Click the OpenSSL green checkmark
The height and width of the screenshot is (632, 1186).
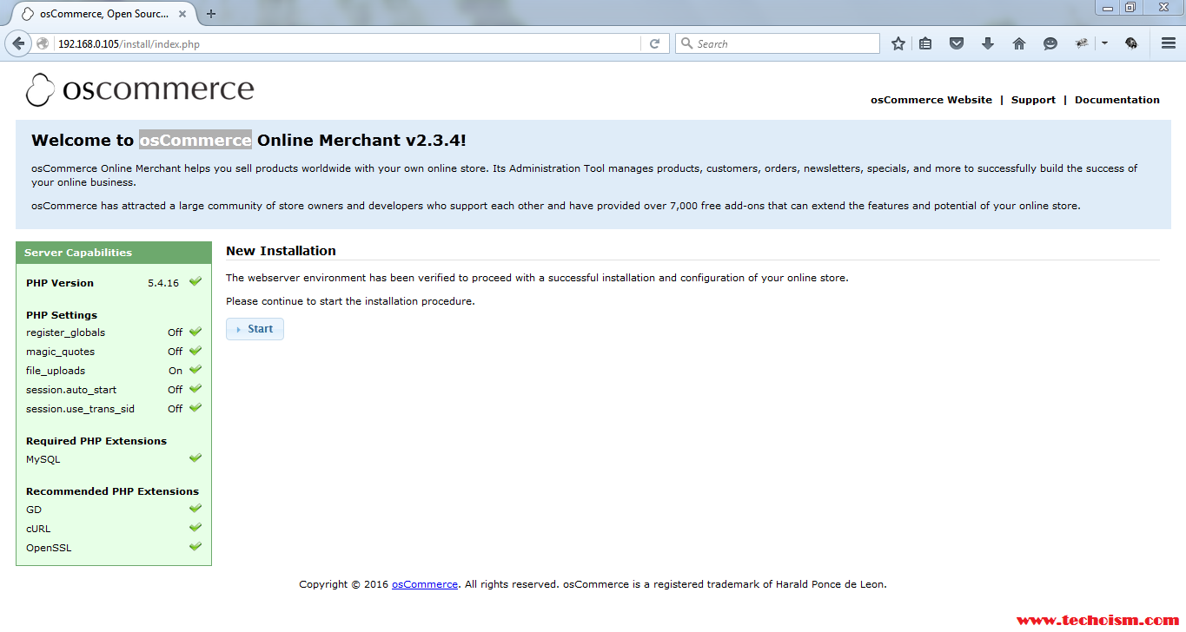tap(195, 547)
